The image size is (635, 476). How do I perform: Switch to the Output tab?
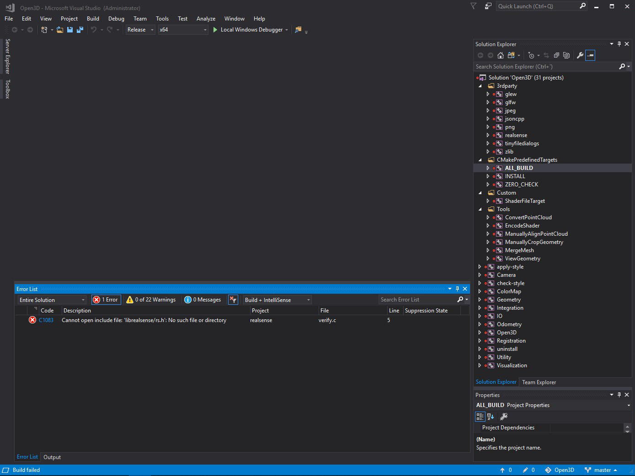(x=52, y=457)
